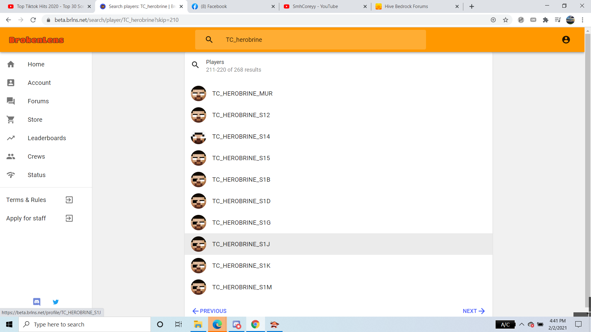Open the Crews menu item
591x332 pixels.
click(x=46, y=156)
